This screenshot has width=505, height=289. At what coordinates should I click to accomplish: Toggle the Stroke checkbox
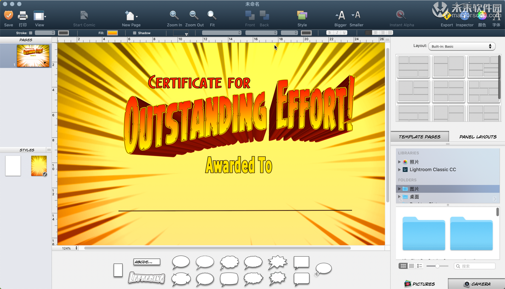click(31, 33)
